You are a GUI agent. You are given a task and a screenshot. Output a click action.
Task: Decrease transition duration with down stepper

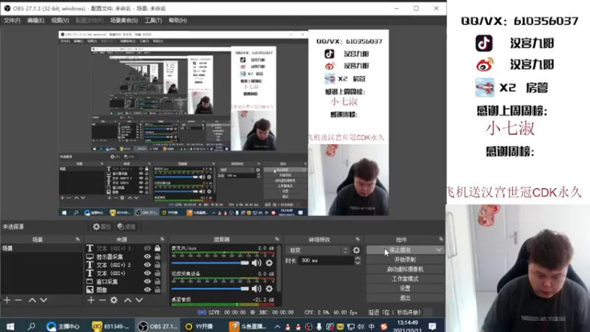point(358,263)
